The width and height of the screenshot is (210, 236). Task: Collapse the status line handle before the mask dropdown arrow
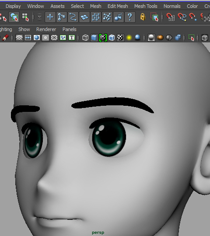coord(33,17)
